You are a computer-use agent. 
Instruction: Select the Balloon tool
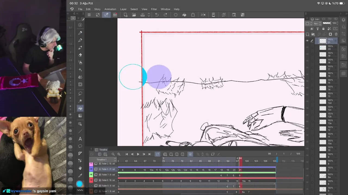[x=80, y=146]
